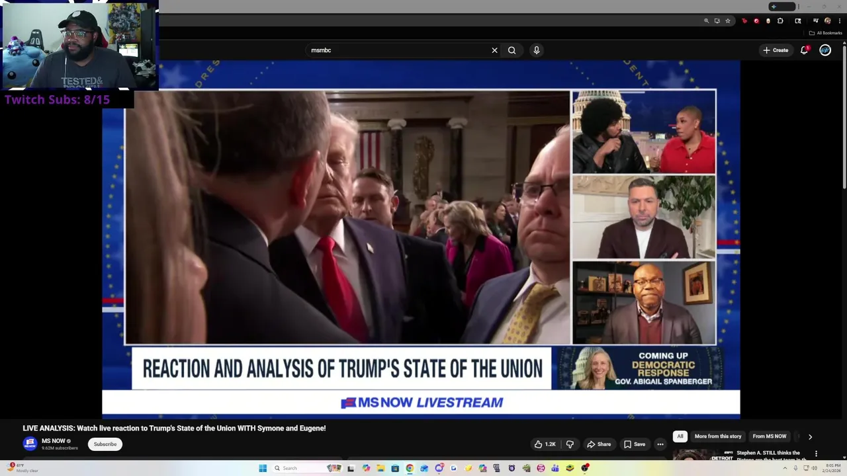The image size is (847, 476).
Task: Select the More from this story chip
Action: tap(718, 436)
